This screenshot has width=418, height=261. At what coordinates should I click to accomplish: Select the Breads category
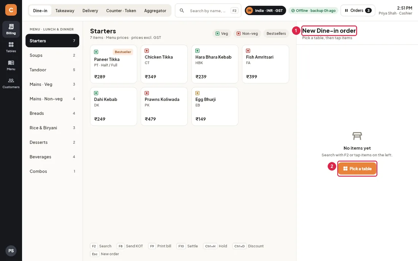(52, 113)
